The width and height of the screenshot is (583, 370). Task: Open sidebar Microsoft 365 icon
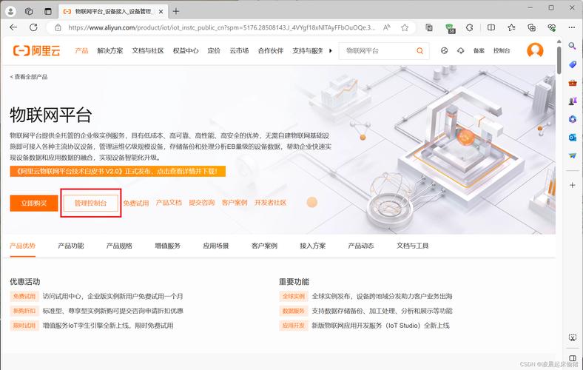click(572, 119)
